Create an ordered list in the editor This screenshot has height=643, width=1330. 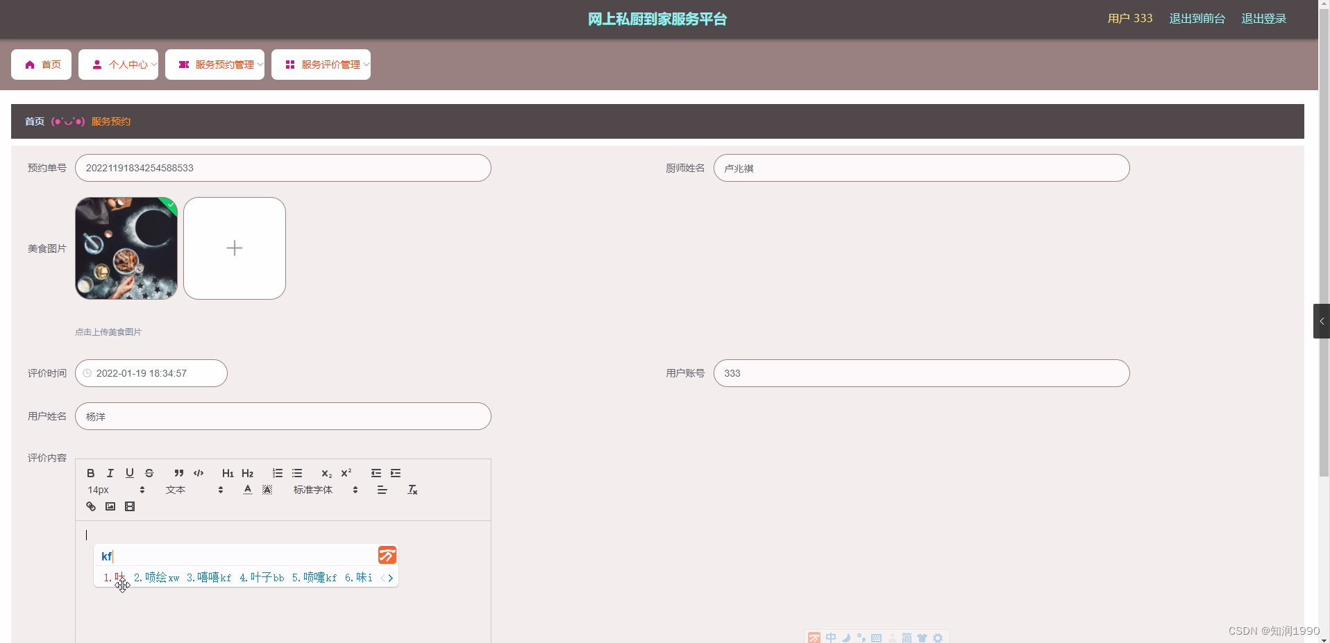[277, 473]
